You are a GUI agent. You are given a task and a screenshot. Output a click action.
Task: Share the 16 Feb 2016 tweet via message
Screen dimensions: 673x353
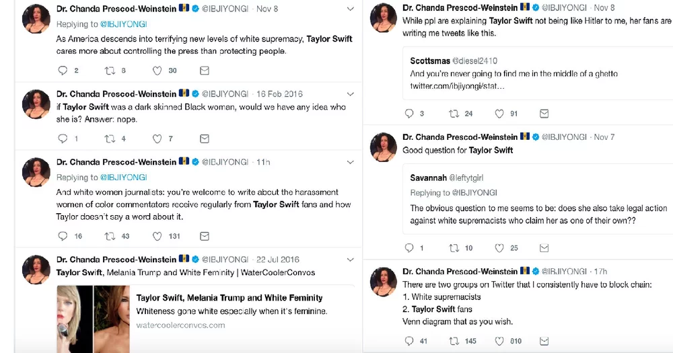(x=204, y=139)
